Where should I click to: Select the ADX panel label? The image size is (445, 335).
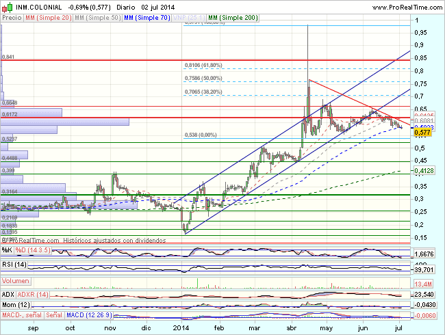[x=9, y=294]
